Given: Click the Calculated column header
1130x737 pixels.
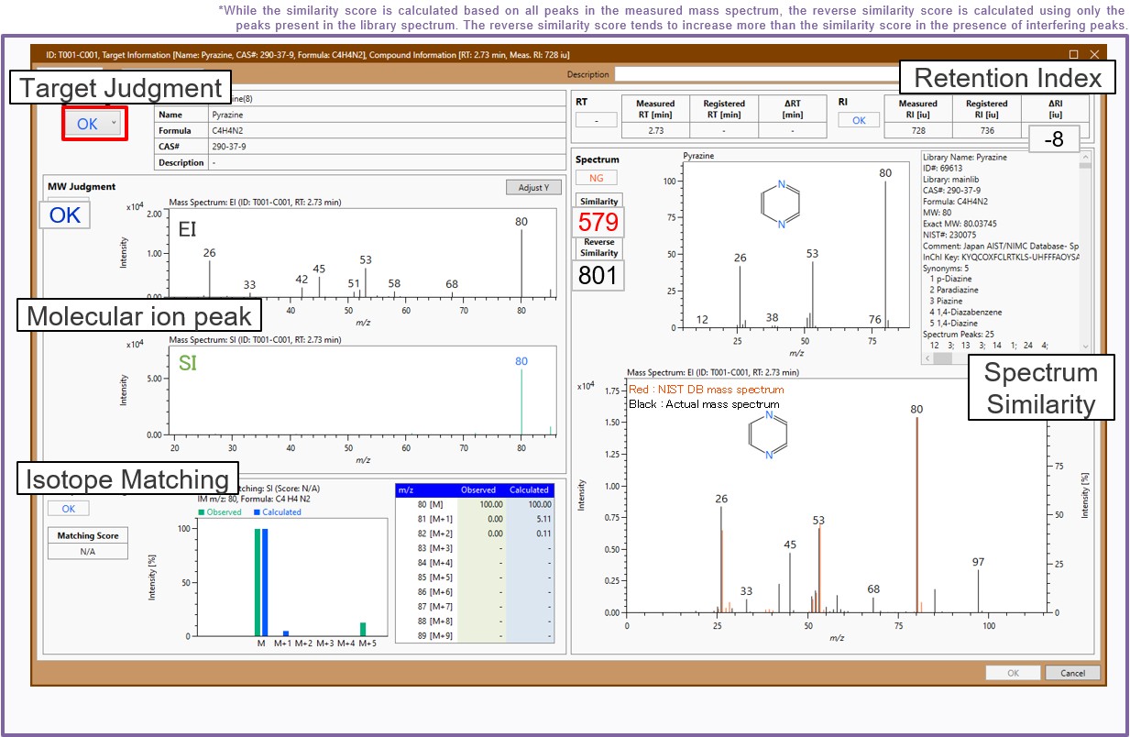Looking at the screenshot, I should pyautogui.click(x=529, y=489).
